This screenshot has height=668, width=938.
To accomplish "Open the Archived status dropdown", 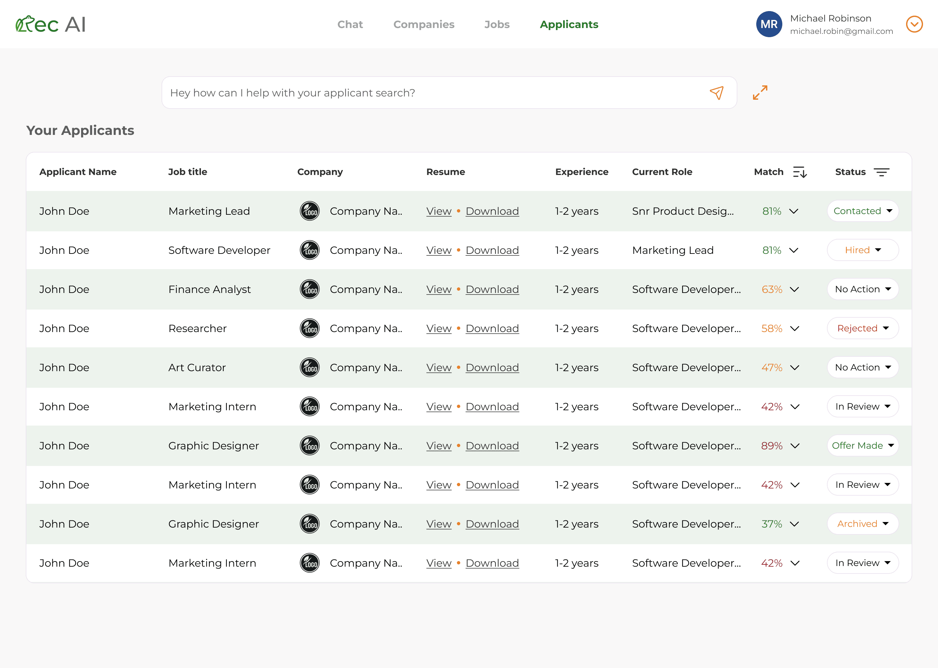I will 862,524.
